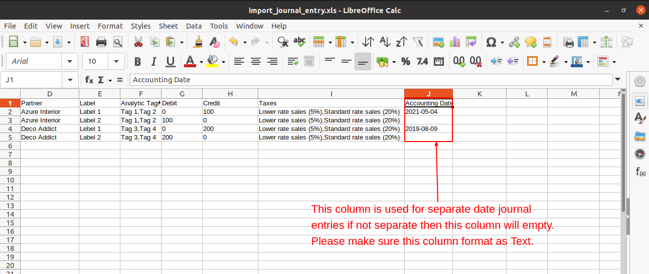Click the Add Decimal Place icon
The width and height of the screenshot is (649, 274).
click(459, 61)
